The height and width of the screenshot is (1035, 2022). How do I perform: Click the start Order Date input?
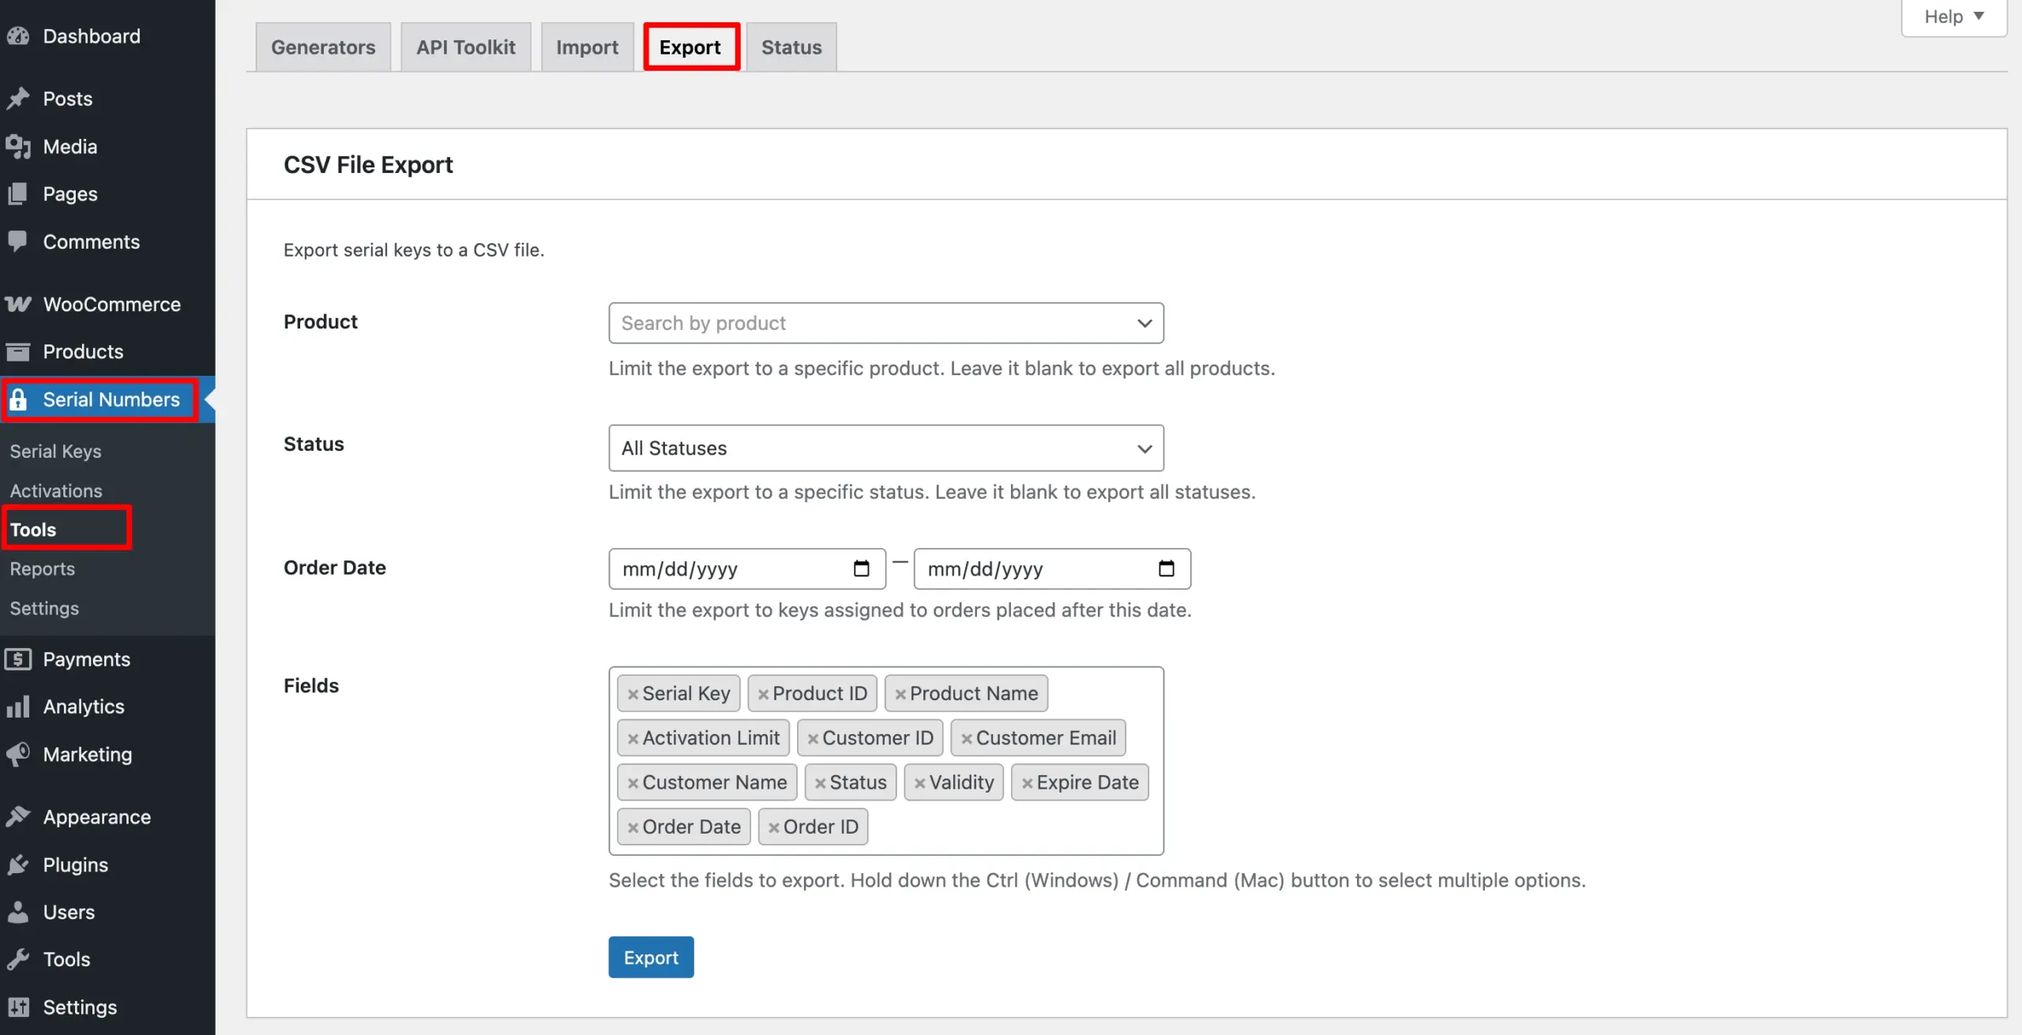[747, 568]
